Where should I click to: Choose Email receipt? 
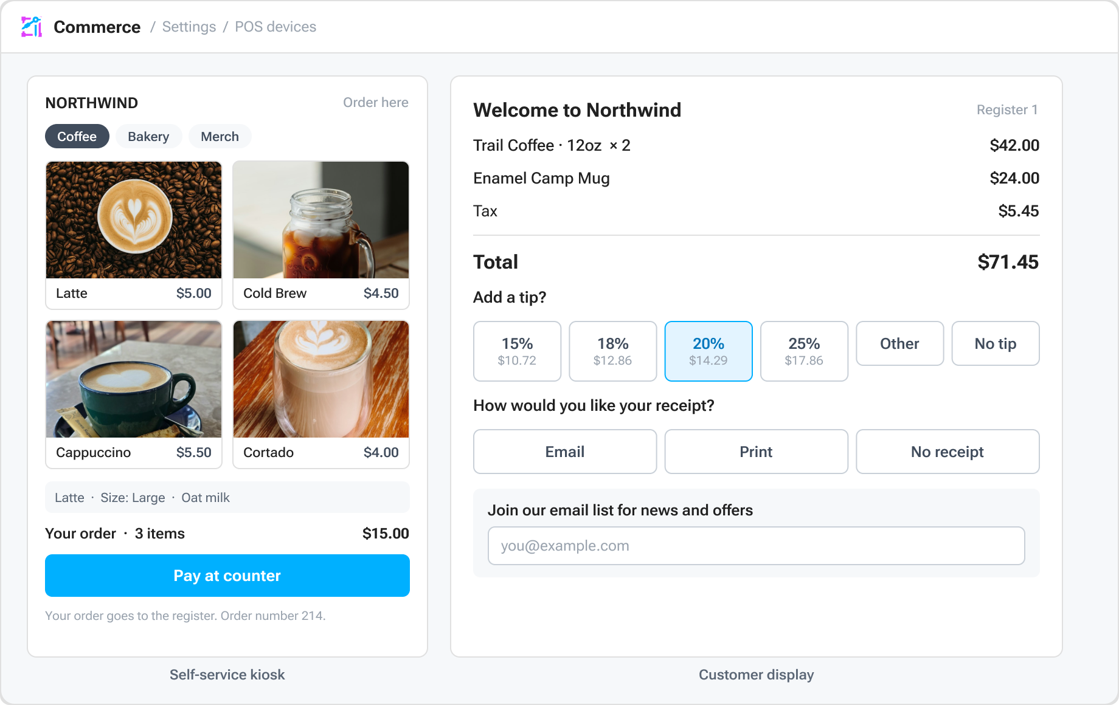point(565,452)
